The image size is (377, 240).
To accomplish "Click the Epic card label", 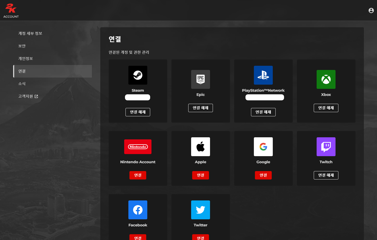I will (201, 95).
